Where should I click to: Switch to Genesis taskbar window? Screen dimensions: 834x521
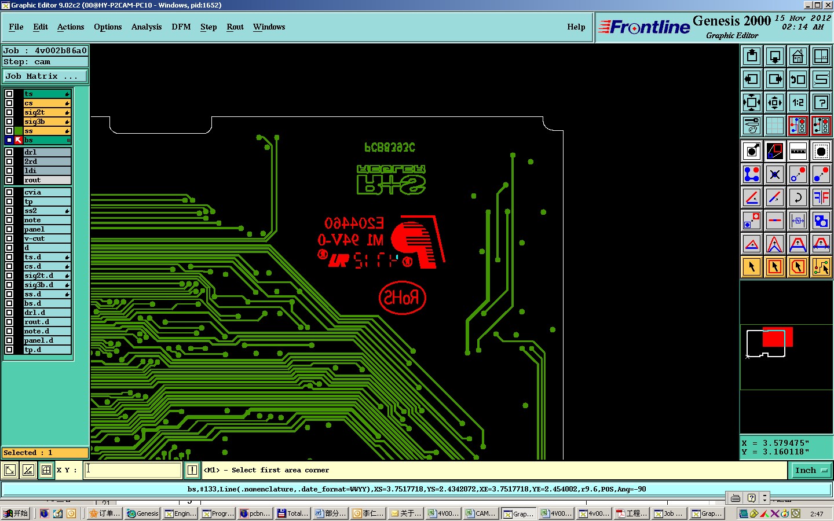[143, 513]
